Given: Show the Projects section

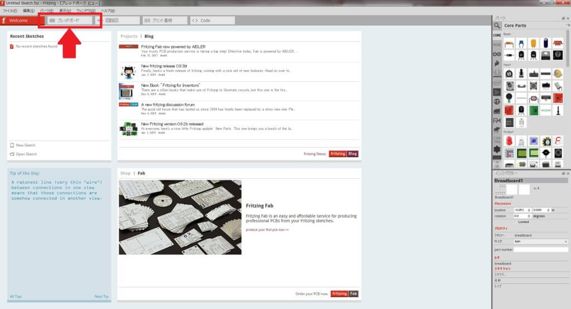Looking at the screenshot, I should tap(129, 36).
